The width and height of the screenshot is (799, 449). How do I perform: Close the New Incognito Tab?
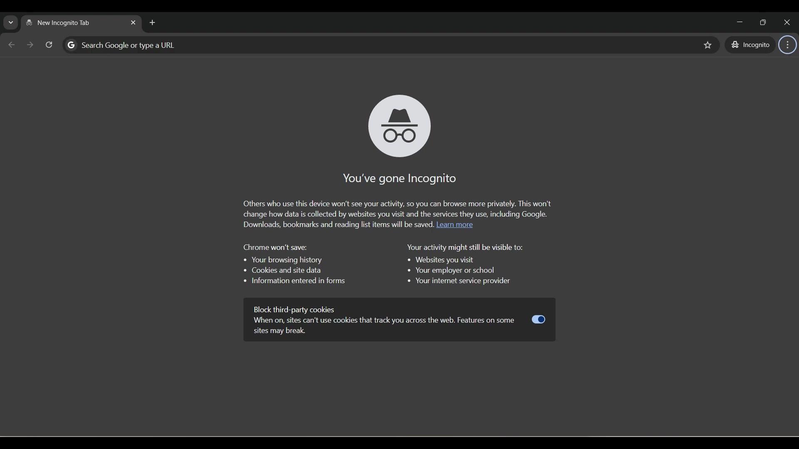tap(133, 23)
